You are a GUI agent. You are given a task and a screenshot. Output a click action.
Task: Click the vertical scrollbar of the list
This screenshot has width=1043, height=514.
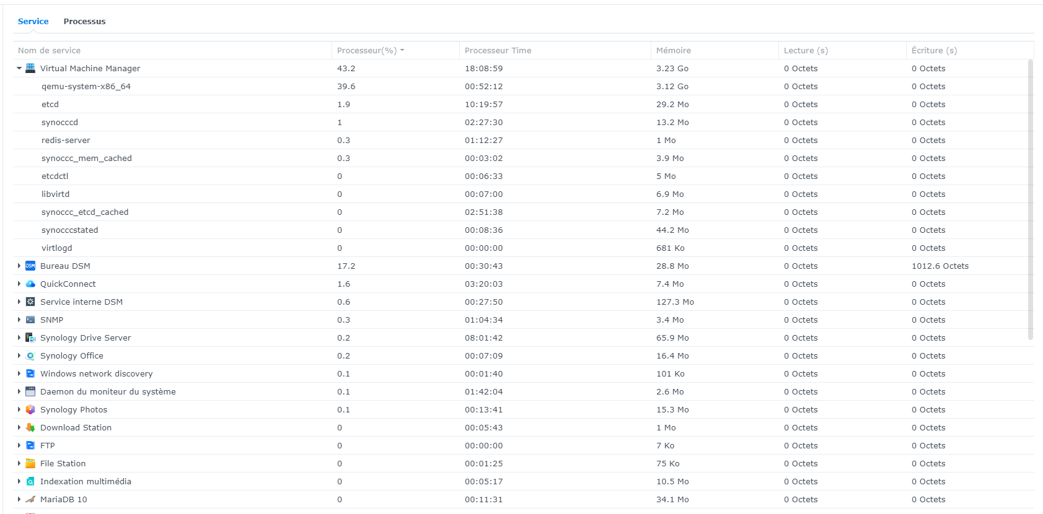click(x=1030, y=198)
